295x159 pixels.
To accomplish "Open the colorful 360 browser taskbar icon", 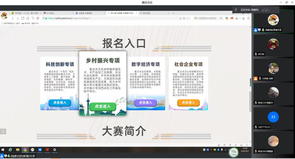I will point(25,149).
